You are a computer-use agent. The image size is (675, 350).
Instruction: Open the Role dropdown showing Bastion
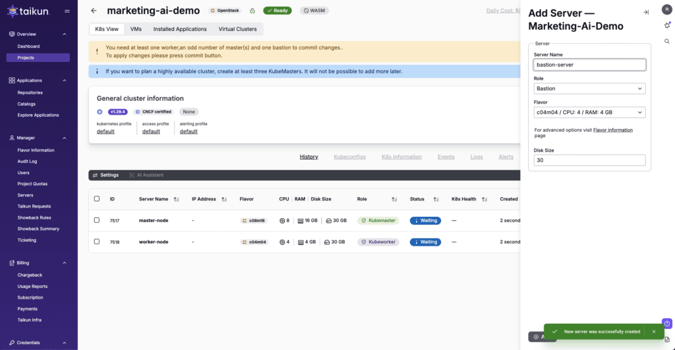pyautogui.click(x=589, y=88)
